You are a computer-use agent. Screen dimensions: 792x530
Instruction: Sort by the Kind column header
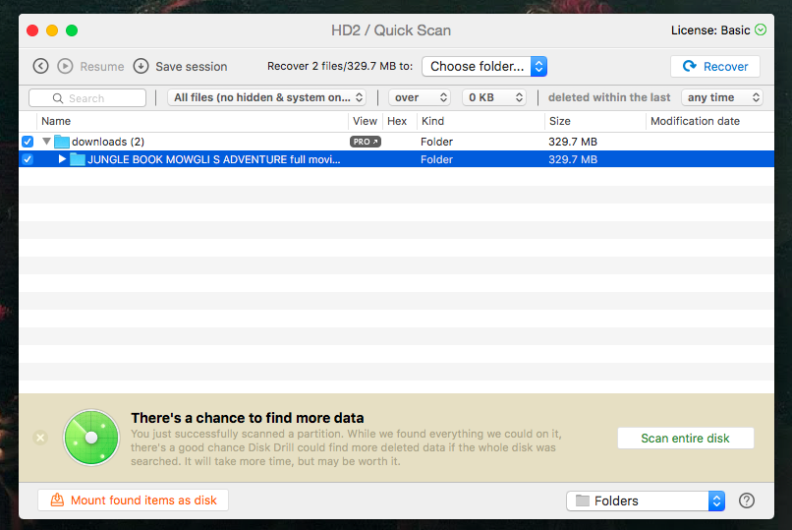pos(433,121)
